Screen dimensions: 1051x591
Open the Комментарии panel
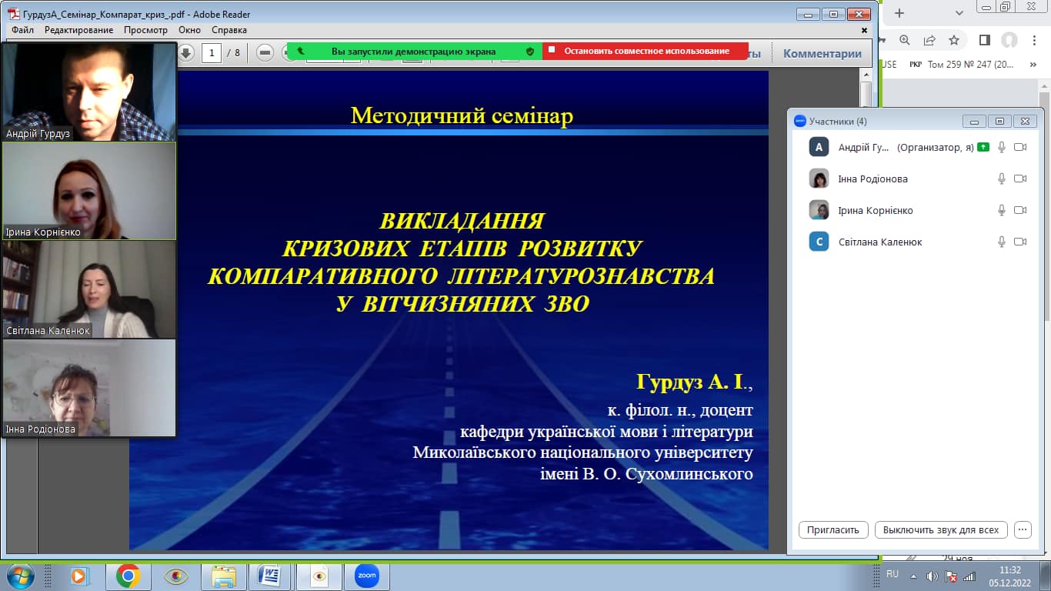822,54
